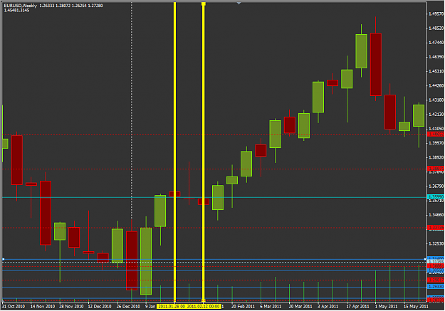Click the 9 Jan date label

(x=150, y=307)
